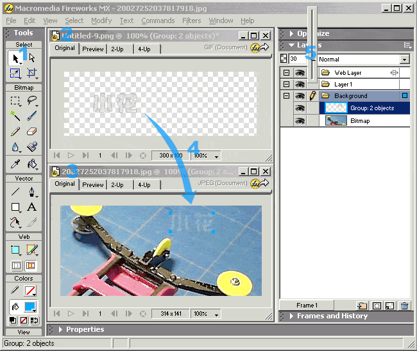417x351 pixels.
Task: Toggle visibility of Group: 2 objects
Action: (x=300, y=108)
